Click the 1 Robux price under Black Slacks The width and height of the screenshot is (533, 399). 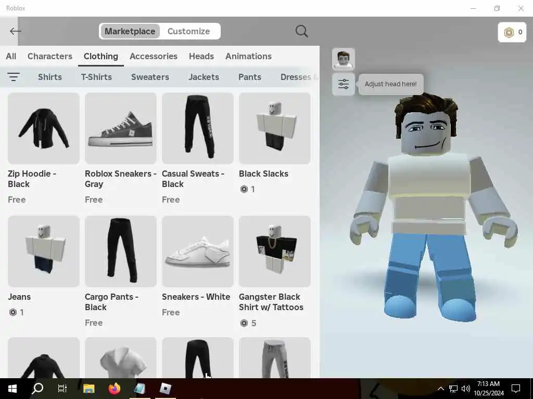(247, 189)
